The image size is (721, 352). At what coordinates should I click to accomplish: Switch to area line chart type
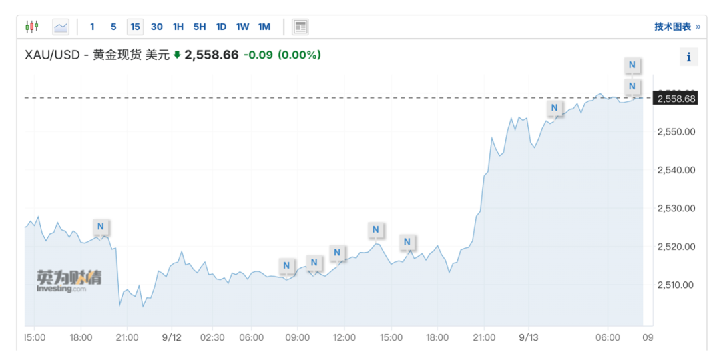pos(61,27)
